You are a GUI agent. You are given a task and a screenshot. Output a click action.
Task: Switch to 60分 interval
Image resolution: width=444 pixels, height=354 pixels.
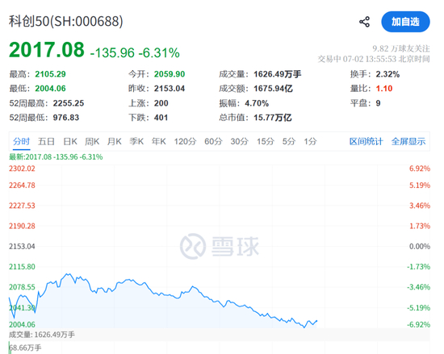[x=213, y=141]
